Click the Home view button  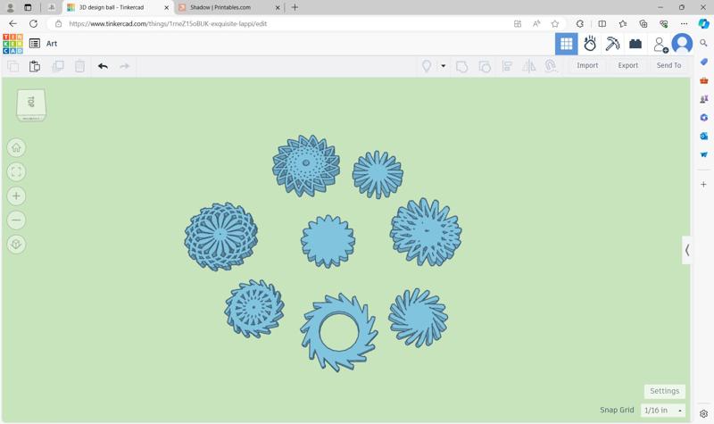pos(16,148)
